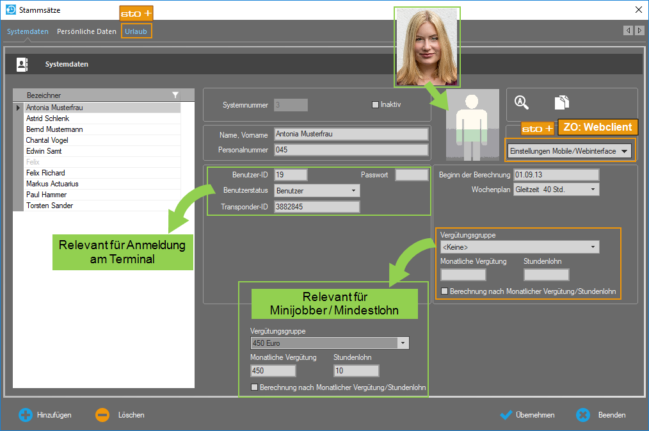Click the tab scroll left arrow
The image size is (649, 431).
[628, 31]
